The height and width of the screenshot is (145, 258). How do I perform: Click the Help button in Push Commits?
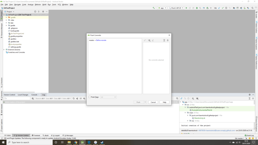(164, 102)
